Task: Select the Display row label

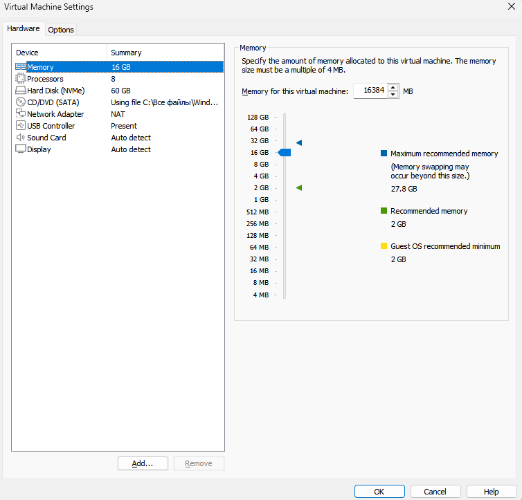Action: tap(39, 149)
